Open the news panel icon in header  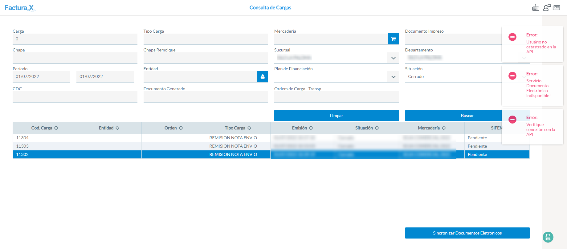click(x=557, y=8)
